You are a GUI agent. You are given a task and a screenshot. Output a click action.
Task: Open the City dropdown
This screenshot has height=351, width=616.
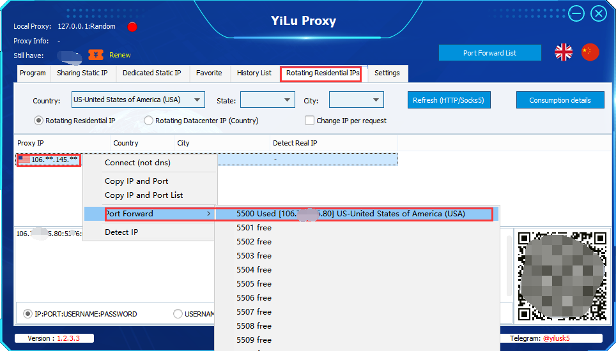click(x=357, y=100)
